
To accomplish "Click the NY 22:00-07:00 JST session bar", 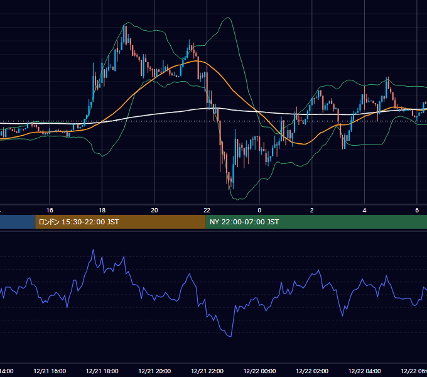I will click(x=316, y=222).
